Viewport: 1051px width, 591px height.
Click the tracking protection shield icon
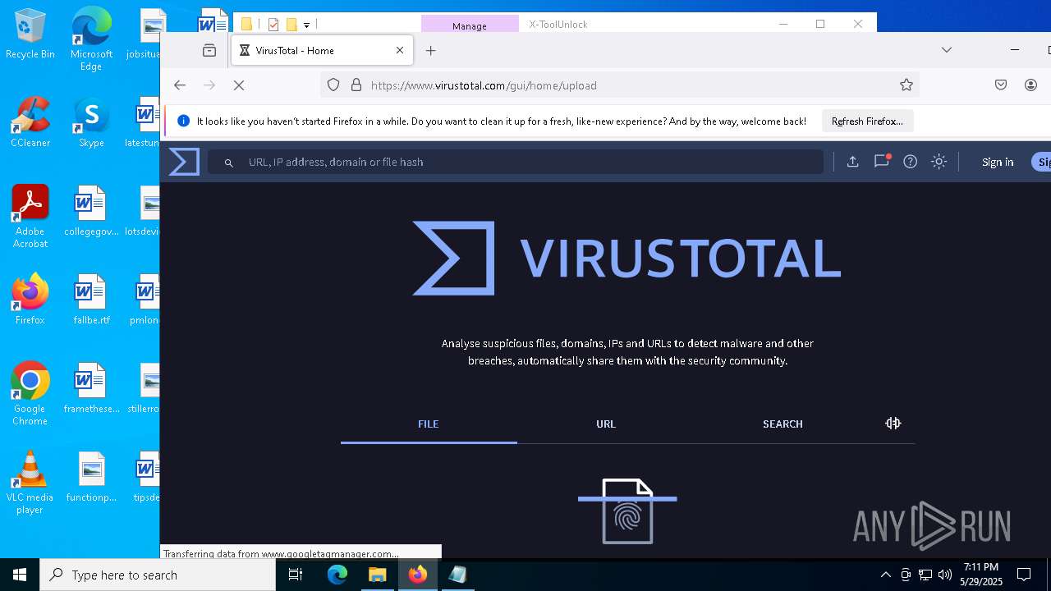[x=333, y=85]
